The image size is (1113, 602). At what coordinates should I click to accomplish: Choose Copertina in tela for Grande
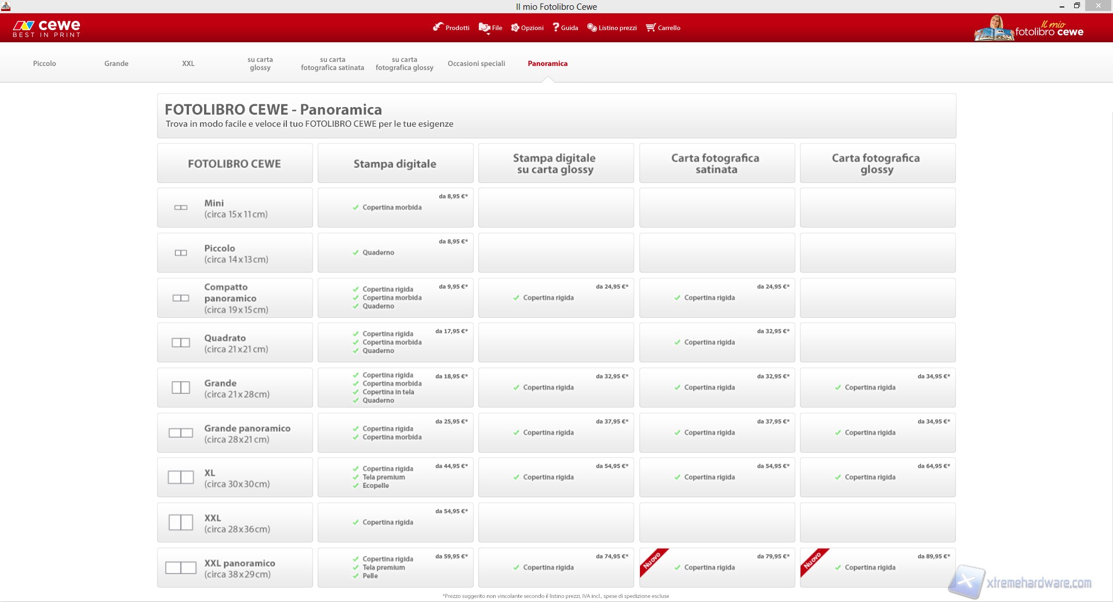pyautogui.click(x=388, y=392)
